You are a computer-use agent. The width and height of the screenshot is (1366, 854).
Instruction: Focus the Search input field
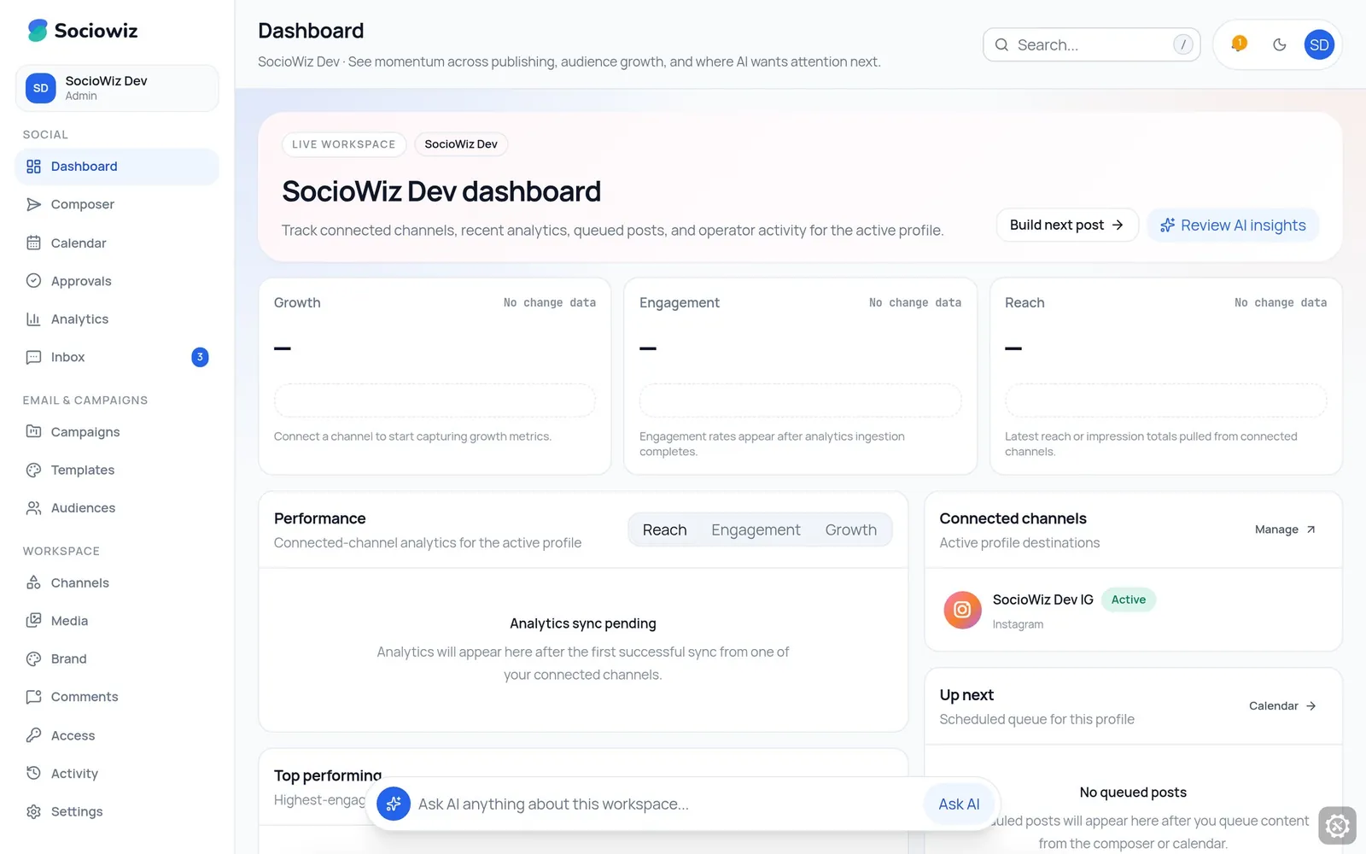[x=1091, y=44]
